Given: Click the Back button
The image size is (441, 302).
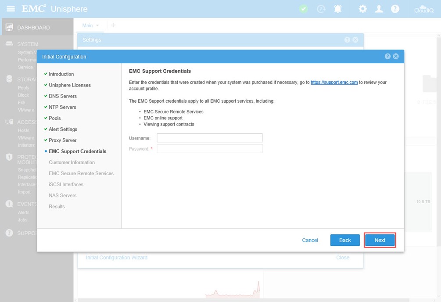Looking at the screenshot, I should [345, 240].
